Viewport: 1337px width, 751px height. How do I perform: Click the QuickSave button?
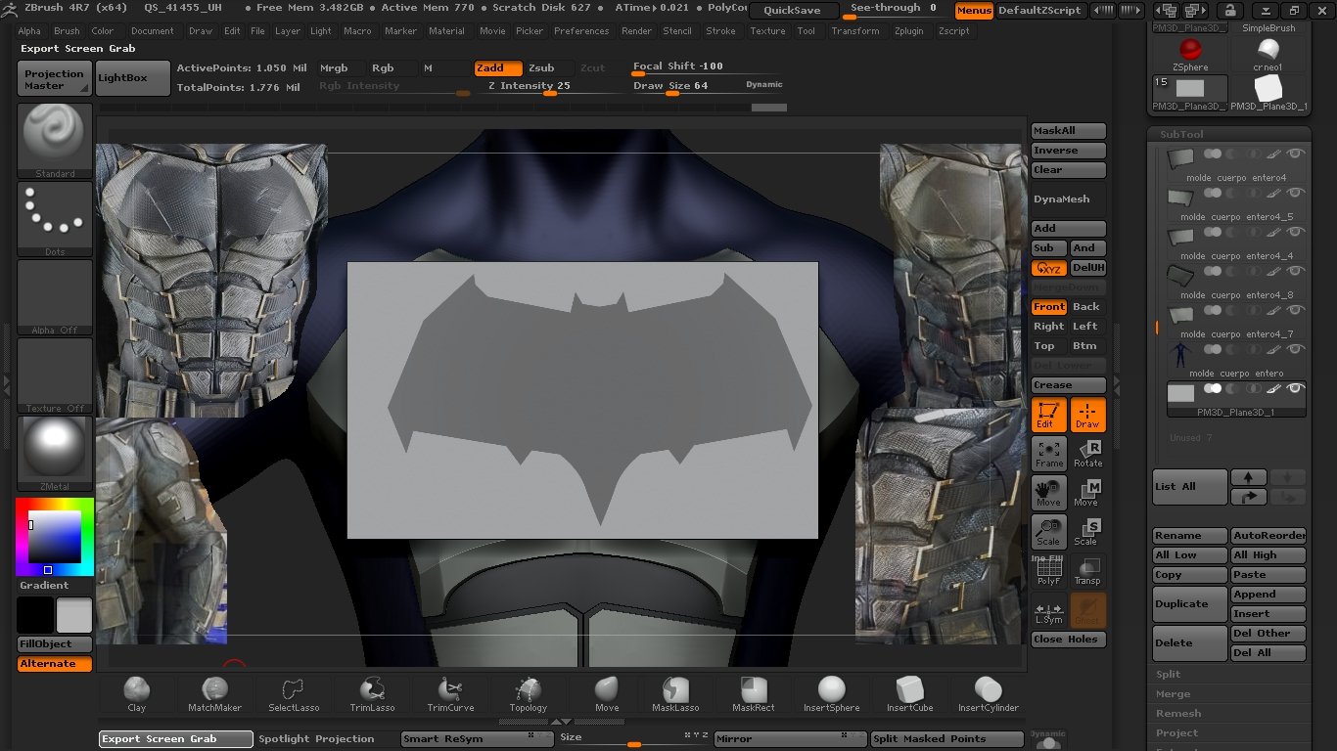coord(793,10)
